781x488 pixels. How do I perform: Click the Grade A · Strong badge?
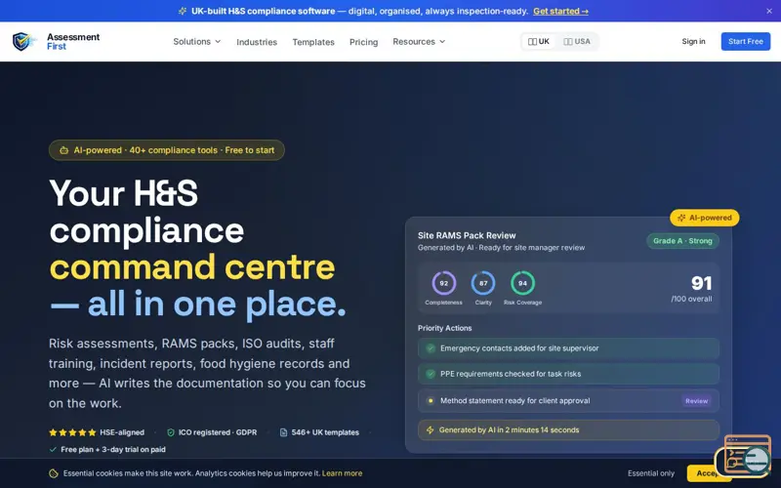[x=682, y=241]
